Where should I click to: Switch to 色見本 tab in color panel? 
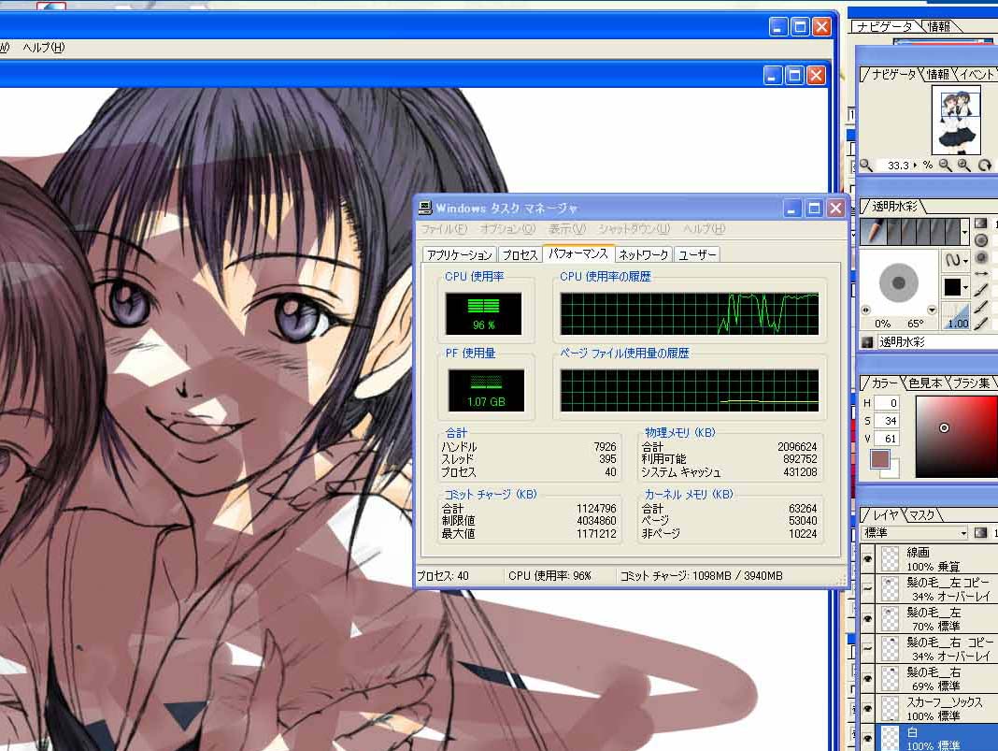[x=925, y=383]
